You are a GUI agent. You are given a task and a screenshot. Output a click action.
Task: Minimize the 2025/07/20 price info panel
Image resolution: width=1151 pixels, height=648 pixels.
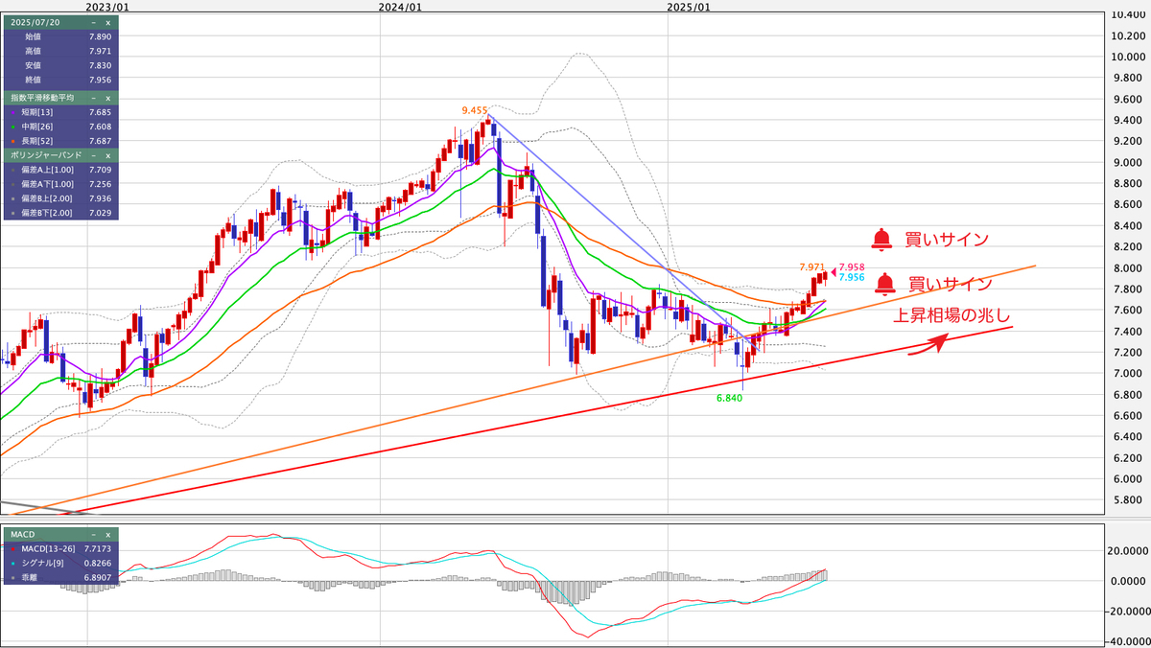(x=92, y=22)
